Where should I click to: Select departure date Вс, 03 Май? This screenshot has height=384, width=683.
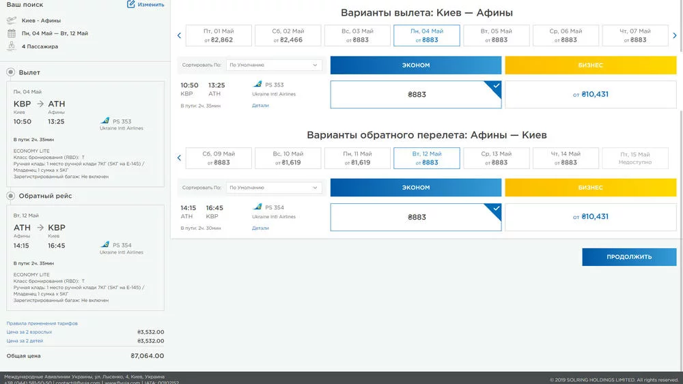(357, 35)
